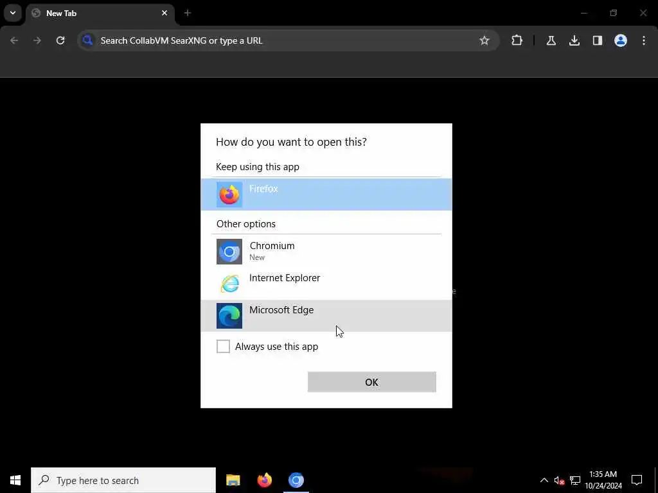Close the browser window
The width and height of the screenshot is (658, 493).
pos(643,13)
